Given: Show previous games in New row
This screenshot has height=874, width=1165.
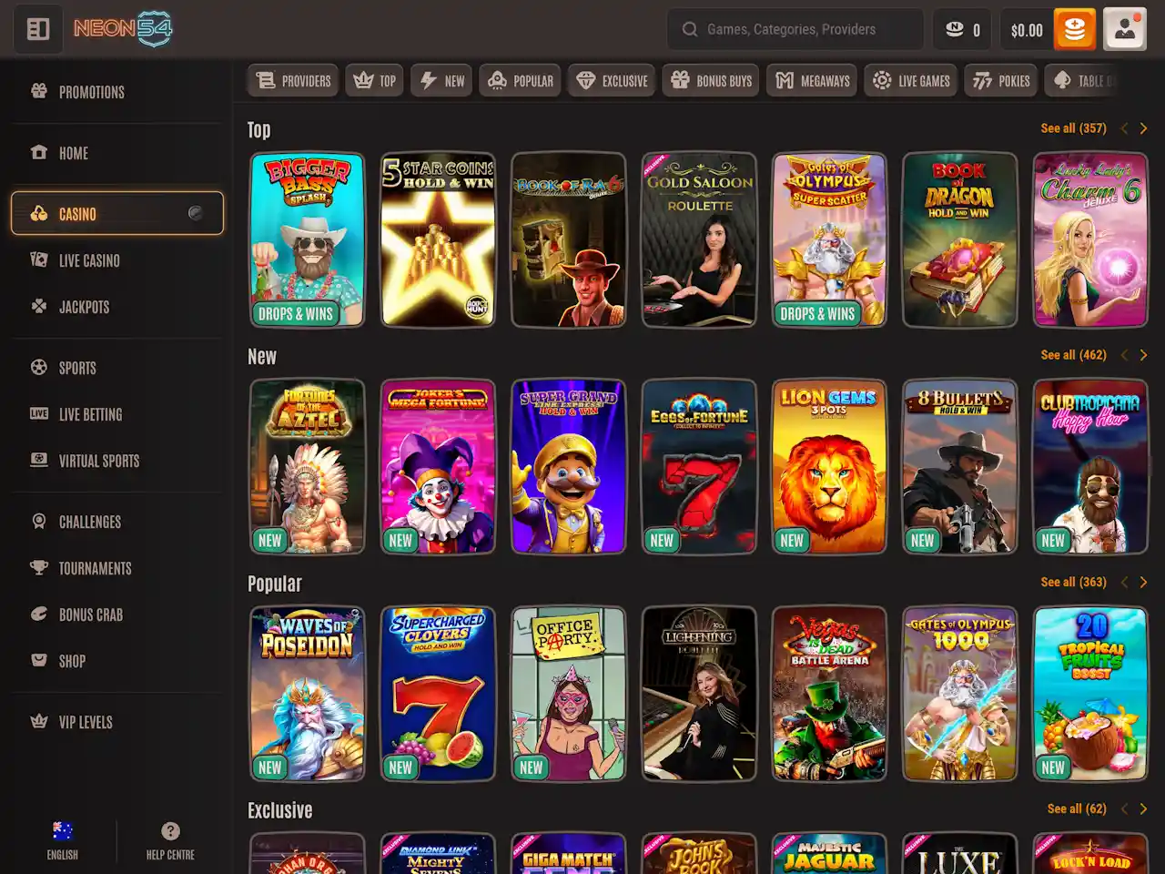Looking at the screenshot, I should coord(1124,355).
